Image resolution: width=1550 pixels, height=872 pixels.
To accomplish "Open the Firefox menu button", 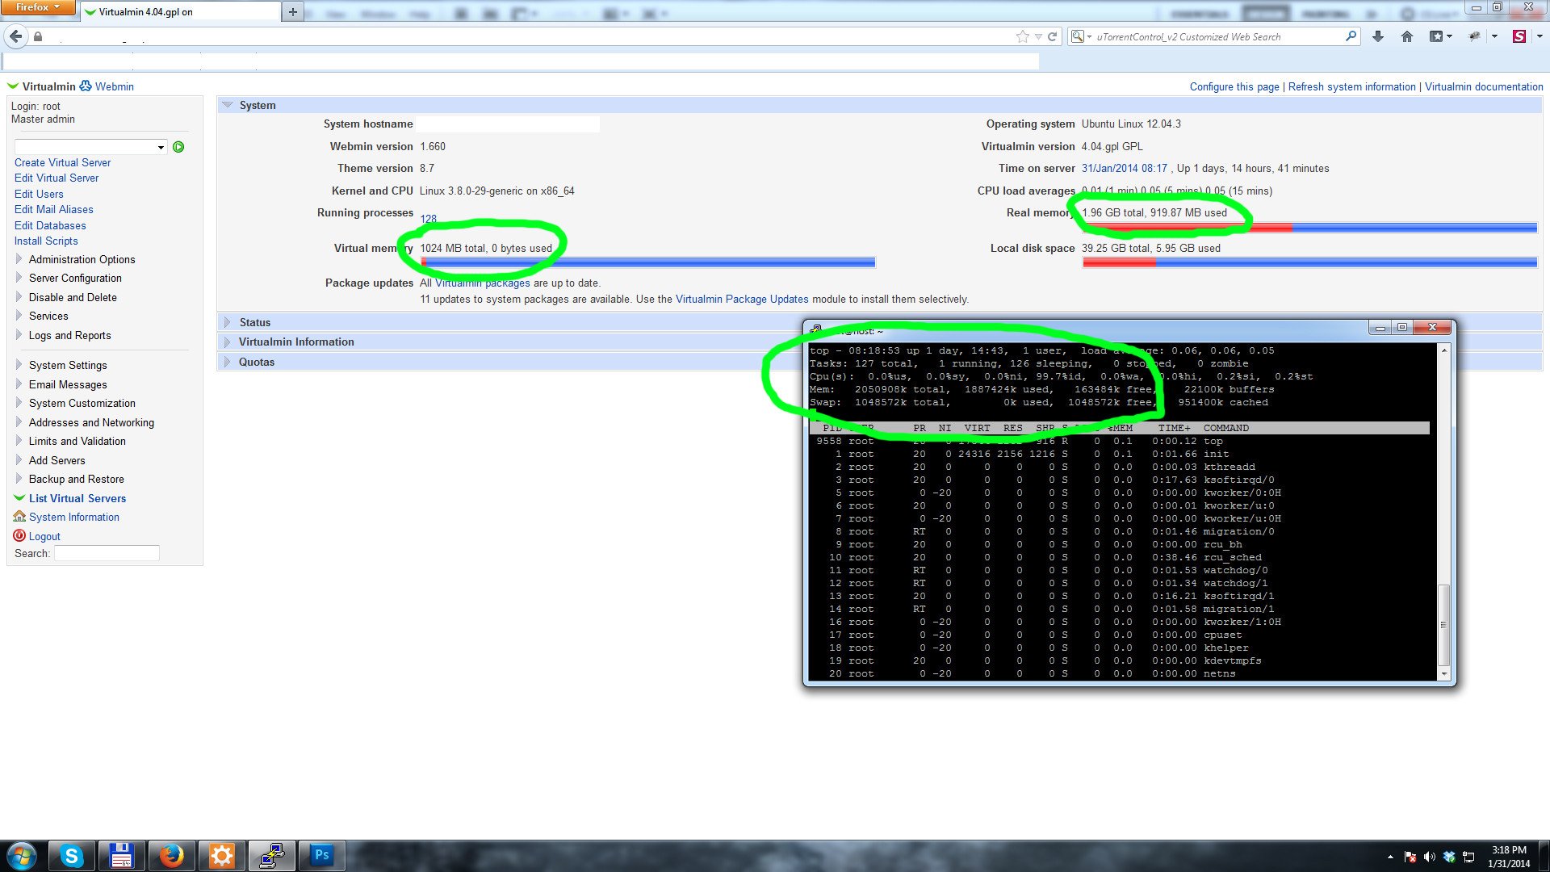I will [x=37, y=7].
